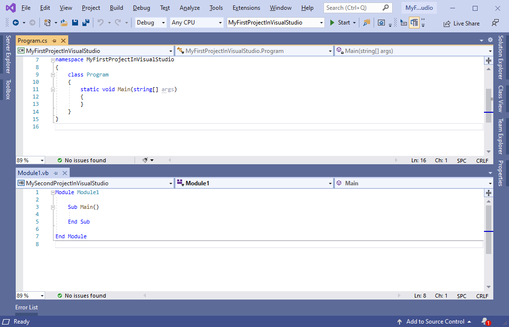
Task: Click the New Project toolbar icon
Action: [48, 23]
